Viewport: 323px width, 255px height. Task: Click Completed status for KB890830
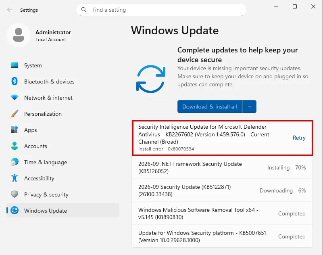pyautogui.click(x=292, y=213)
